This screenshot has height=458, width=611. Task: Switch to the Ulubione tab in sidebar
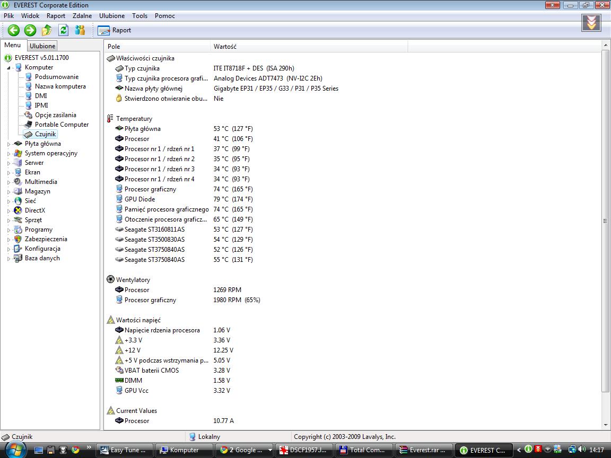(x=42, y=46)
